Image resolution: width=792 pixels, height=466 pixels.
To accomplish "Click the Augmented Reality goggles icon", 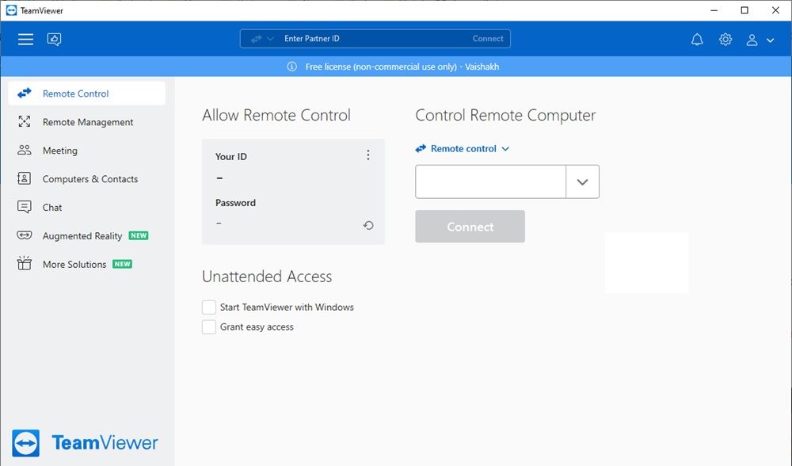I will [25, 235].
